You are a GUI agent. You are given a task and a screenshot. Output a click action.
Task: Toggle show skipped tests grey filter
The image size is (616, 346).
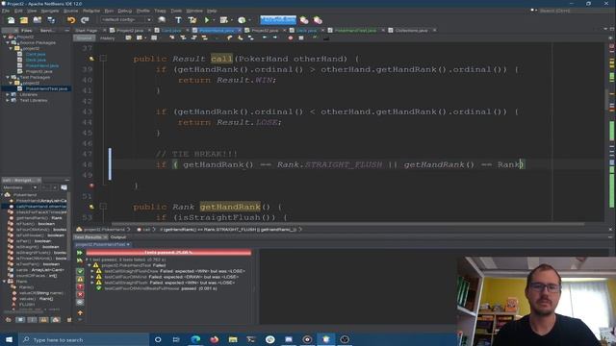(x=80, y=302)
